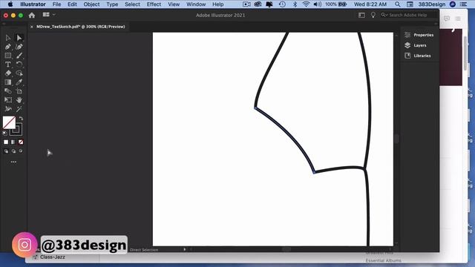The image size is (475, 267).
Task: Go to Illustrator Home screen icon
Action: coord(32,15)
